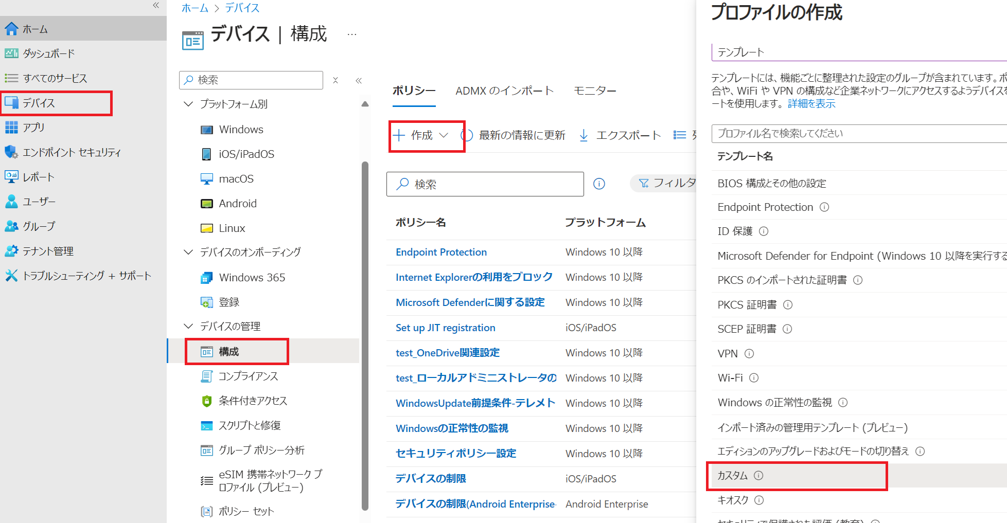
Task: Click the info icon next to VPN
Action: (749, 353)
